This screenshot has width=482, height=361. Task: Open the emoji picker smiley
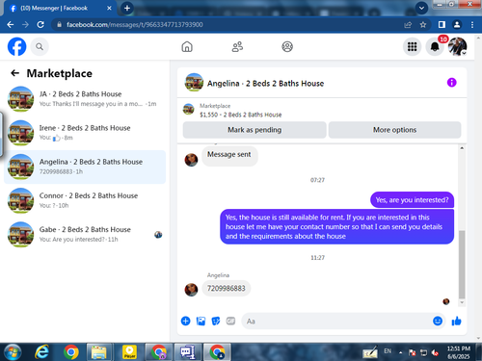pos(438,321)
